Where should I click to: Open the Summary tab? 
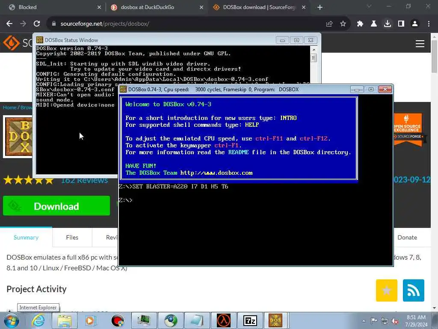pyautogui.click(x=26, y=237)
